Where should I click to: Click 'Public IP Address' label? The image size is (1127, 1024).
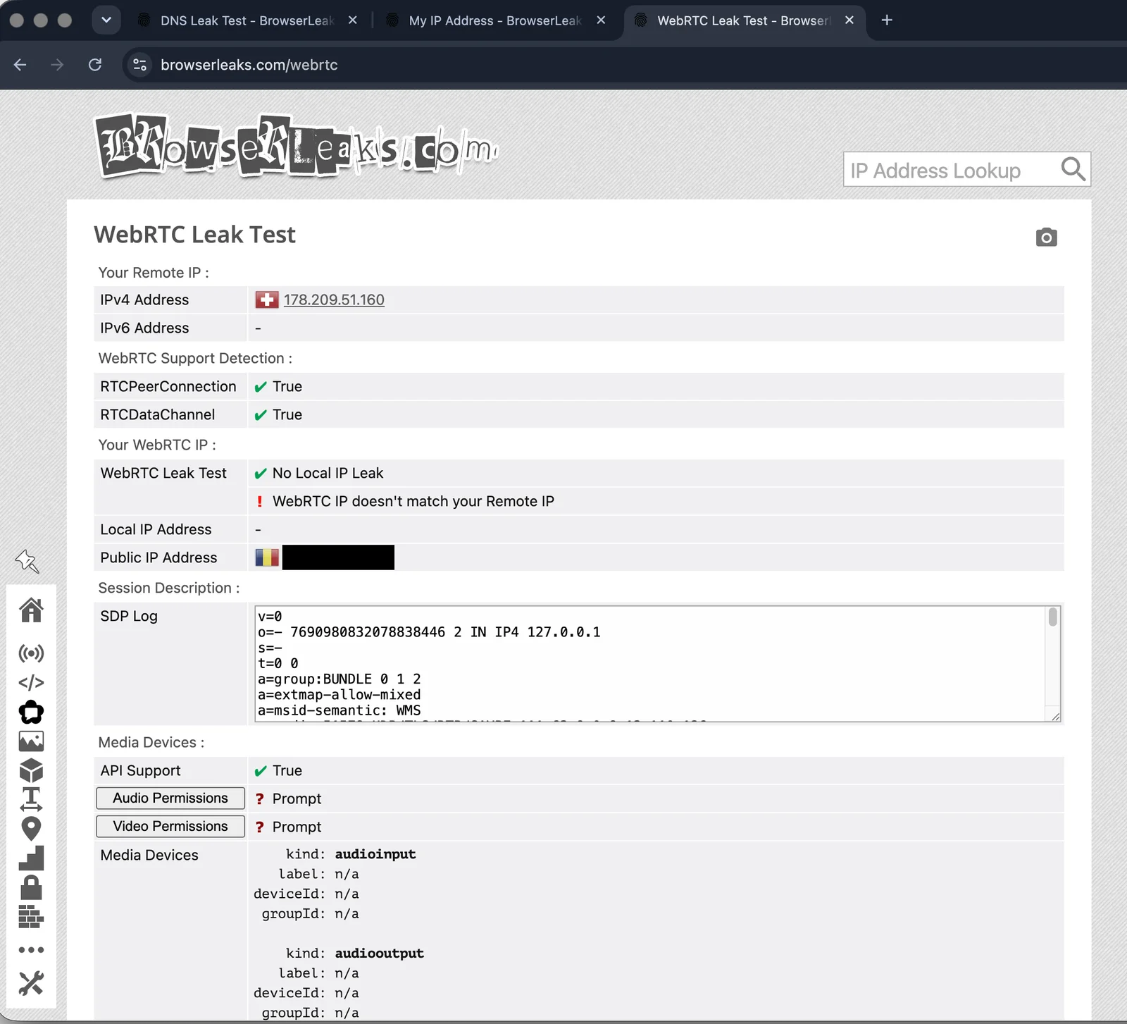coord(158,558)
